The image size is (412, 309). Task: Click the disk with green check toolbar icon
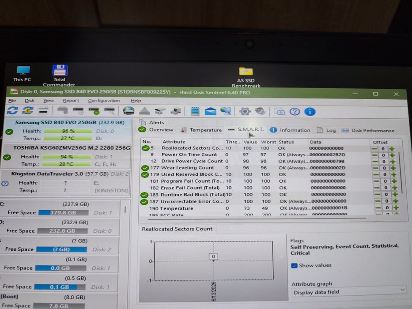(x=94, y=111)
